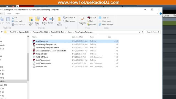
Task: Click the Cut scissors icon
Action: [x=13, y=18]
